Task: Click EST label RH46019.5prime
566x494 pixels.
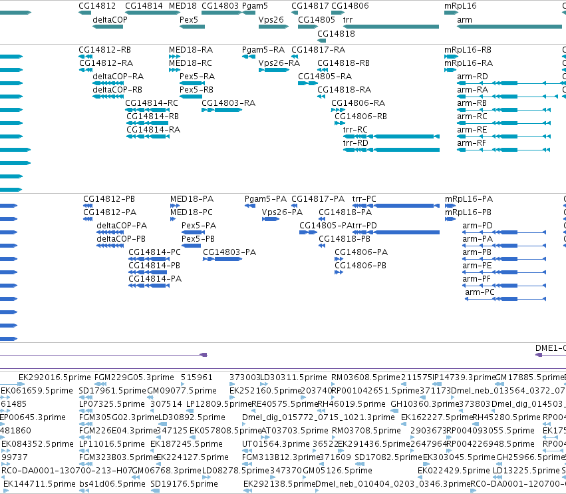Action: pyautogui.click(x=351, y=404)
